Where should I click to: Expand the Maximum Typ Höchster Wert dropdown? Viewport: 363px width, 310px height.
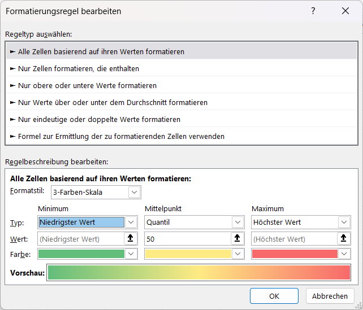(344, 222)
